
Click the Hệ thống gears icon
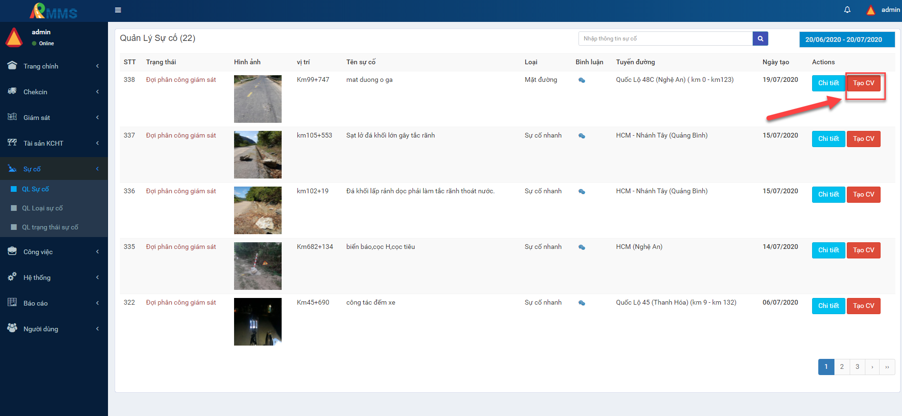pyautogui.click(x=12, y=277)
